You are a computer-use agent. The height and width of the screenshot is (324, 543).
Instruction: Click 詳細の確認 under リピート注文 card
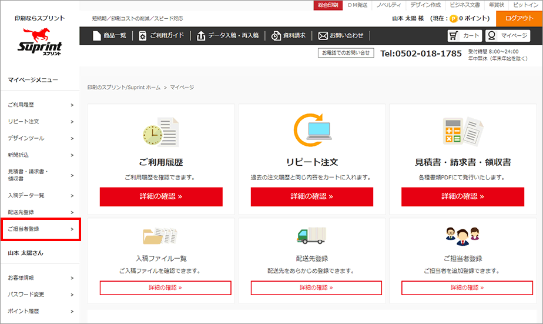(x=312, y=197)
